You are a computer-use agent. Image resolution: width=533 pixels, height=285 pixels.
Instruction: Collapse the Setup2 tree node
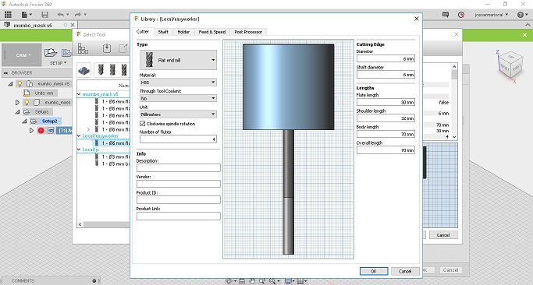24,121
